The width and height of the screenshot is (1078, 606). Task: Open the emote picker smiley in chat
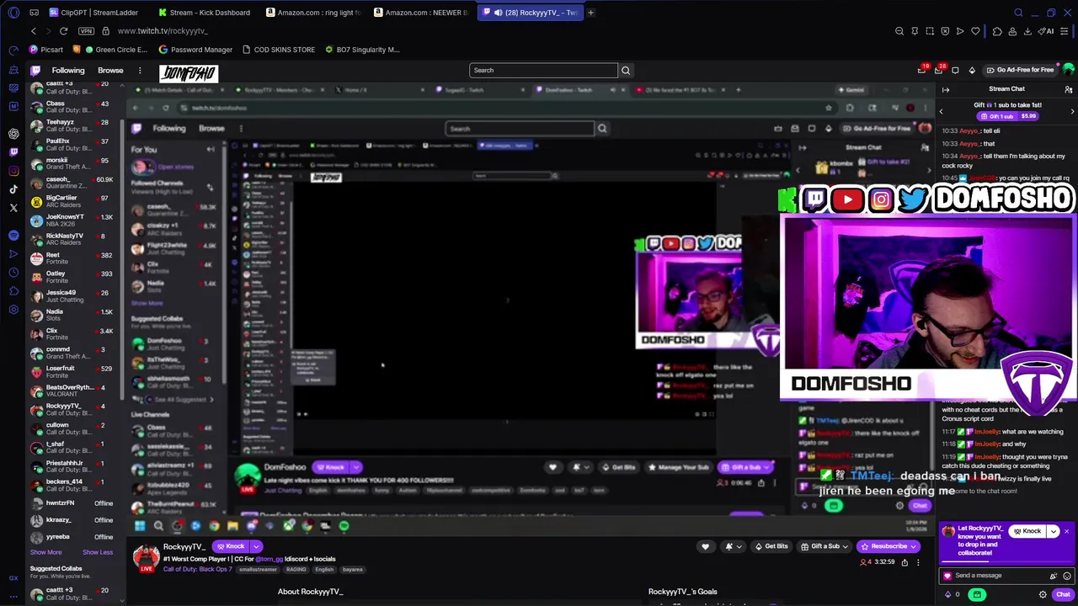[1067, 576]
